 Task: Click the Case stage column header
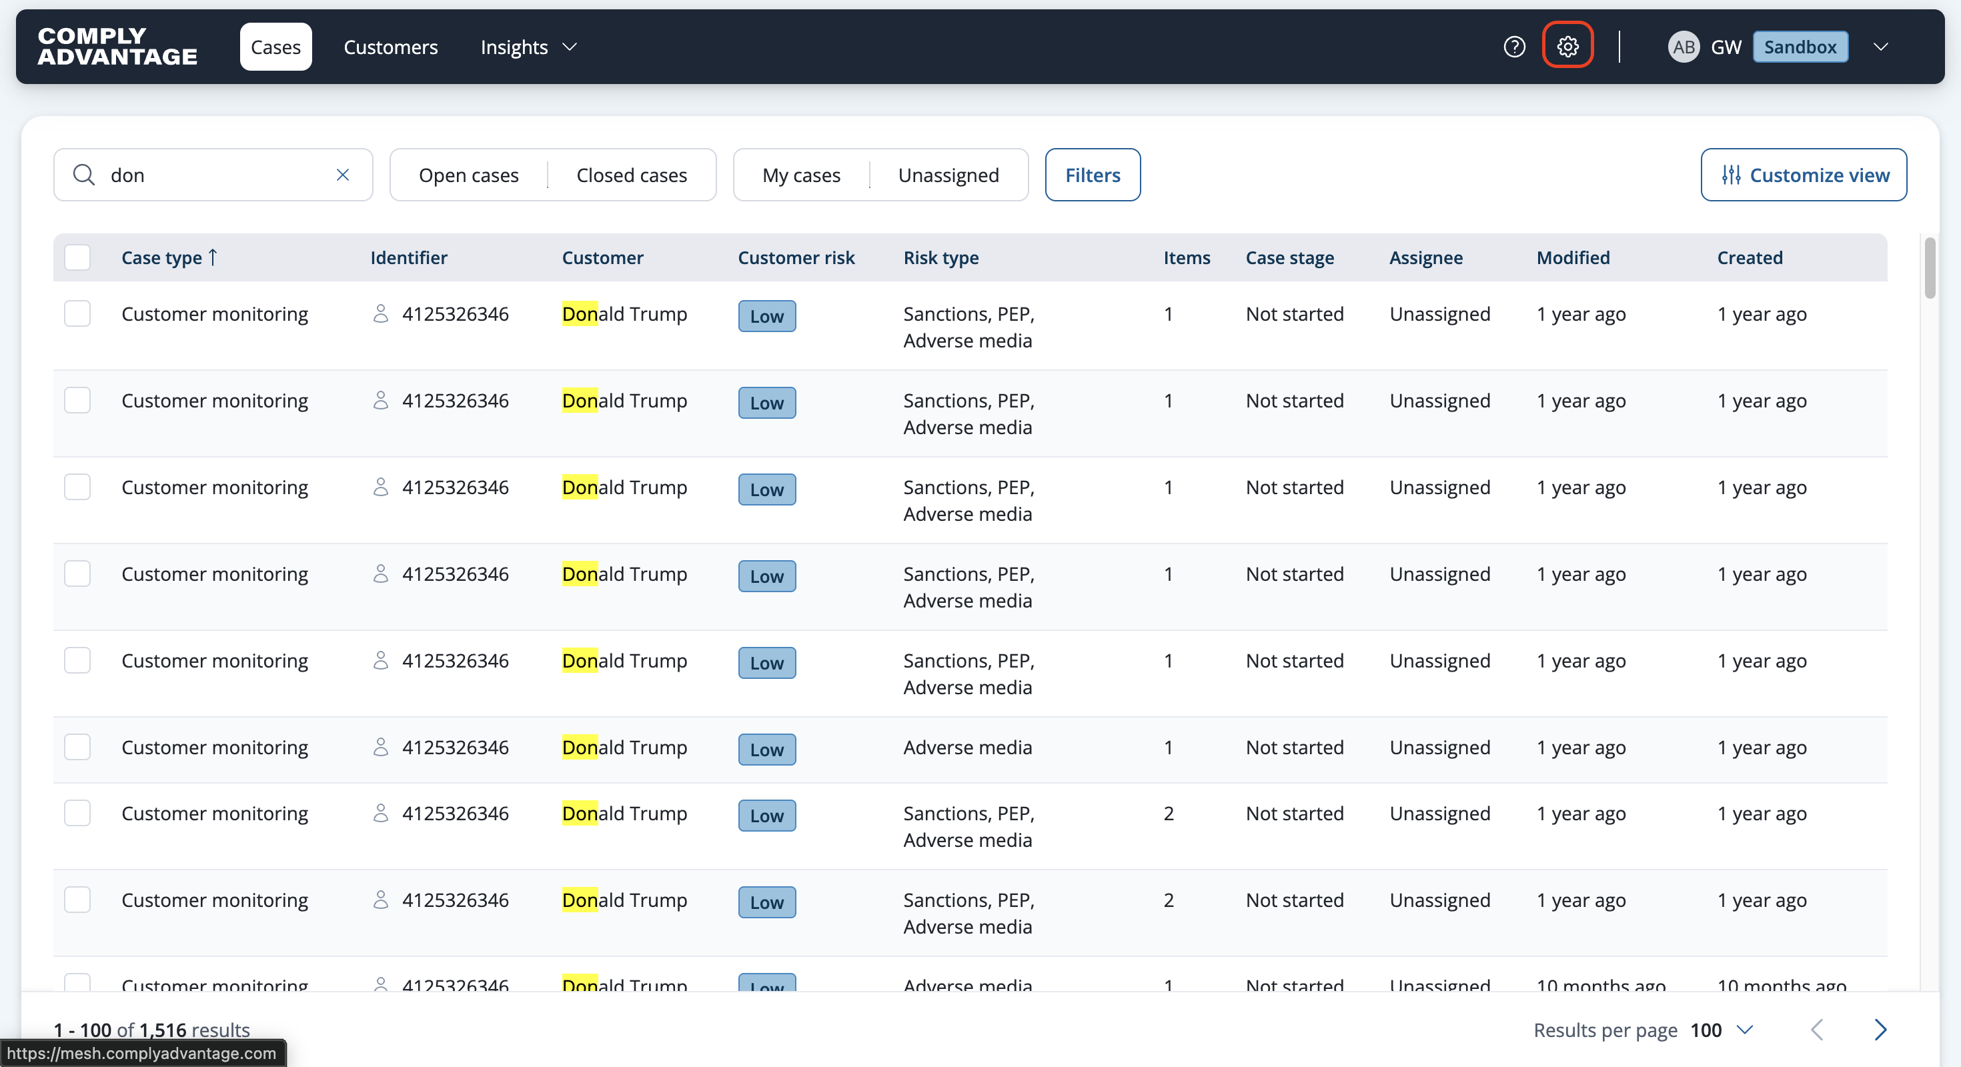pyautogui.click(x=1289, y=258)
